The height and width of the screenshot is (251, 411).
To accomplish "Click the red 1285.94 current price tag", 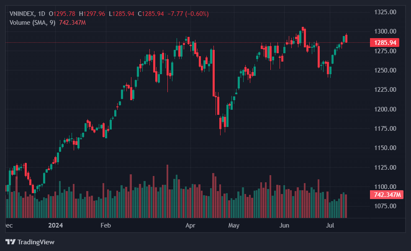I will (x=384, y=42).
